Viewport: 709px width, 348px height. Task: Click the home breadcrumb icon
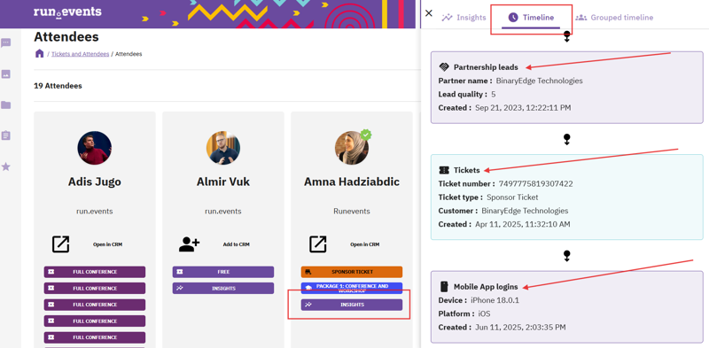click(x=39, y=53)
